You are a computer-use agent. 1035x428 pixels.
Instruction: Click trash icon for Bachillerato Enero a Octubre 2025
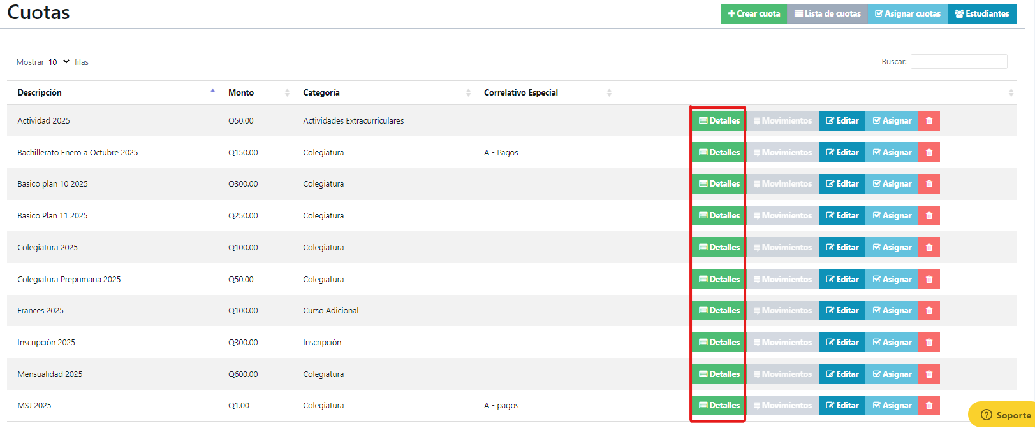click(x=929, y=152)
